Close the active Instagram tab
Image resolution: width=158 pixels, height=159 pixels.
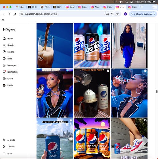(x=124, y=7)
